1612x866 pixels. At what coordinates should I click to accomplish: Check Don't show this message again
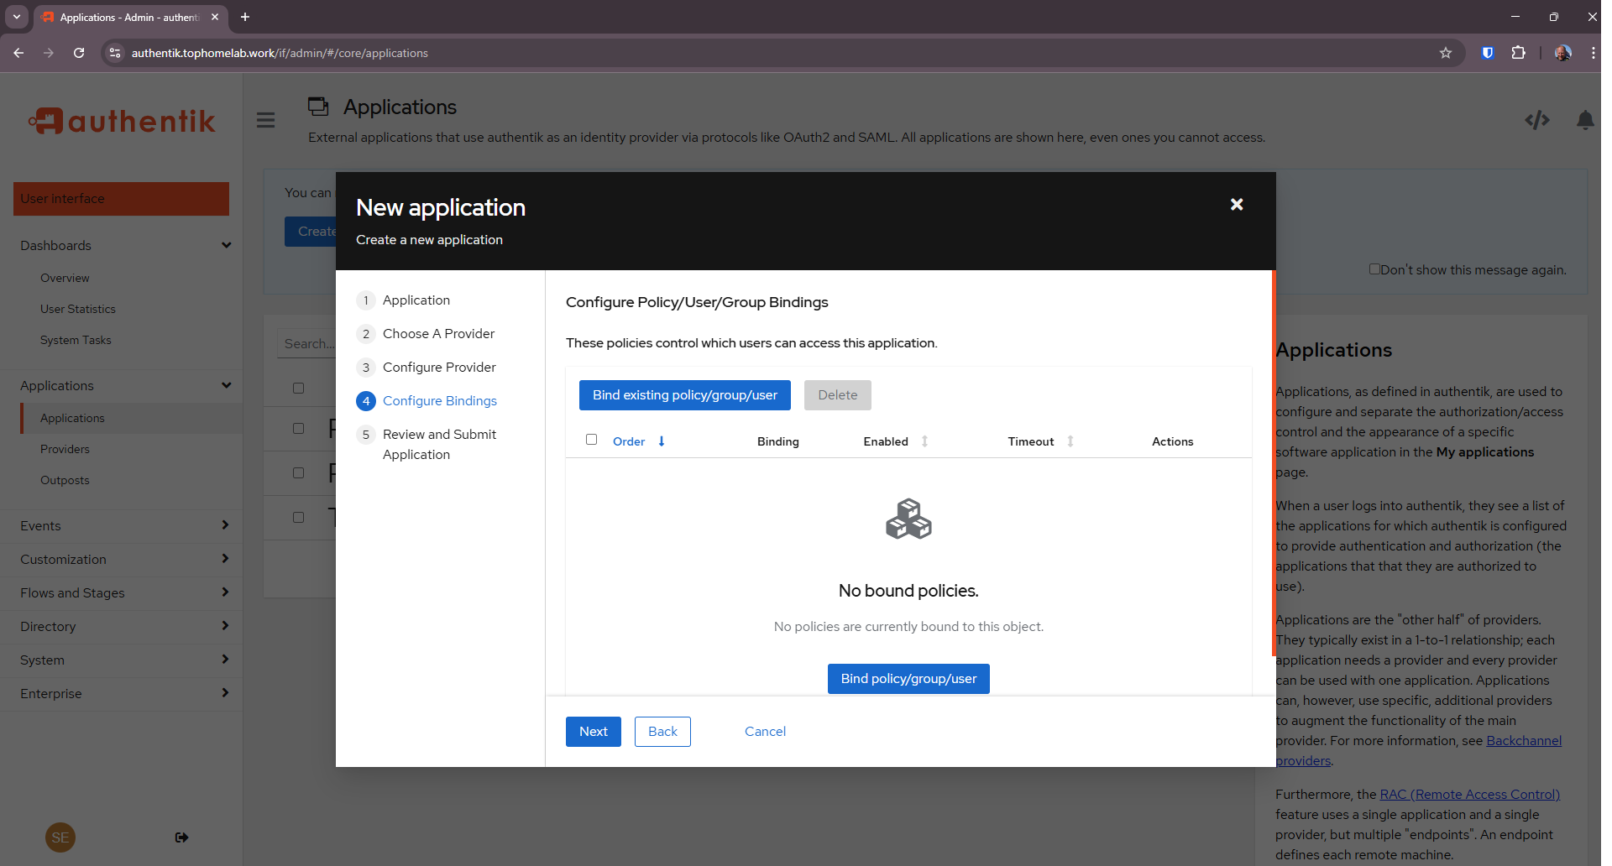pos(1374,269)
